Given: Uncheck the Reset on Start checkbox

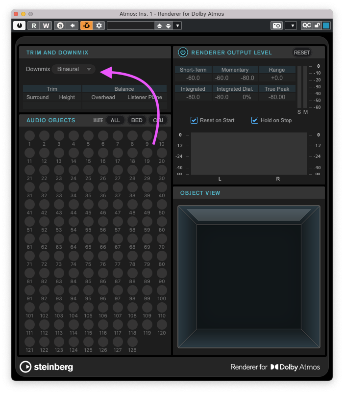Looking at the screenshot, I should click(x=194, y=120).
